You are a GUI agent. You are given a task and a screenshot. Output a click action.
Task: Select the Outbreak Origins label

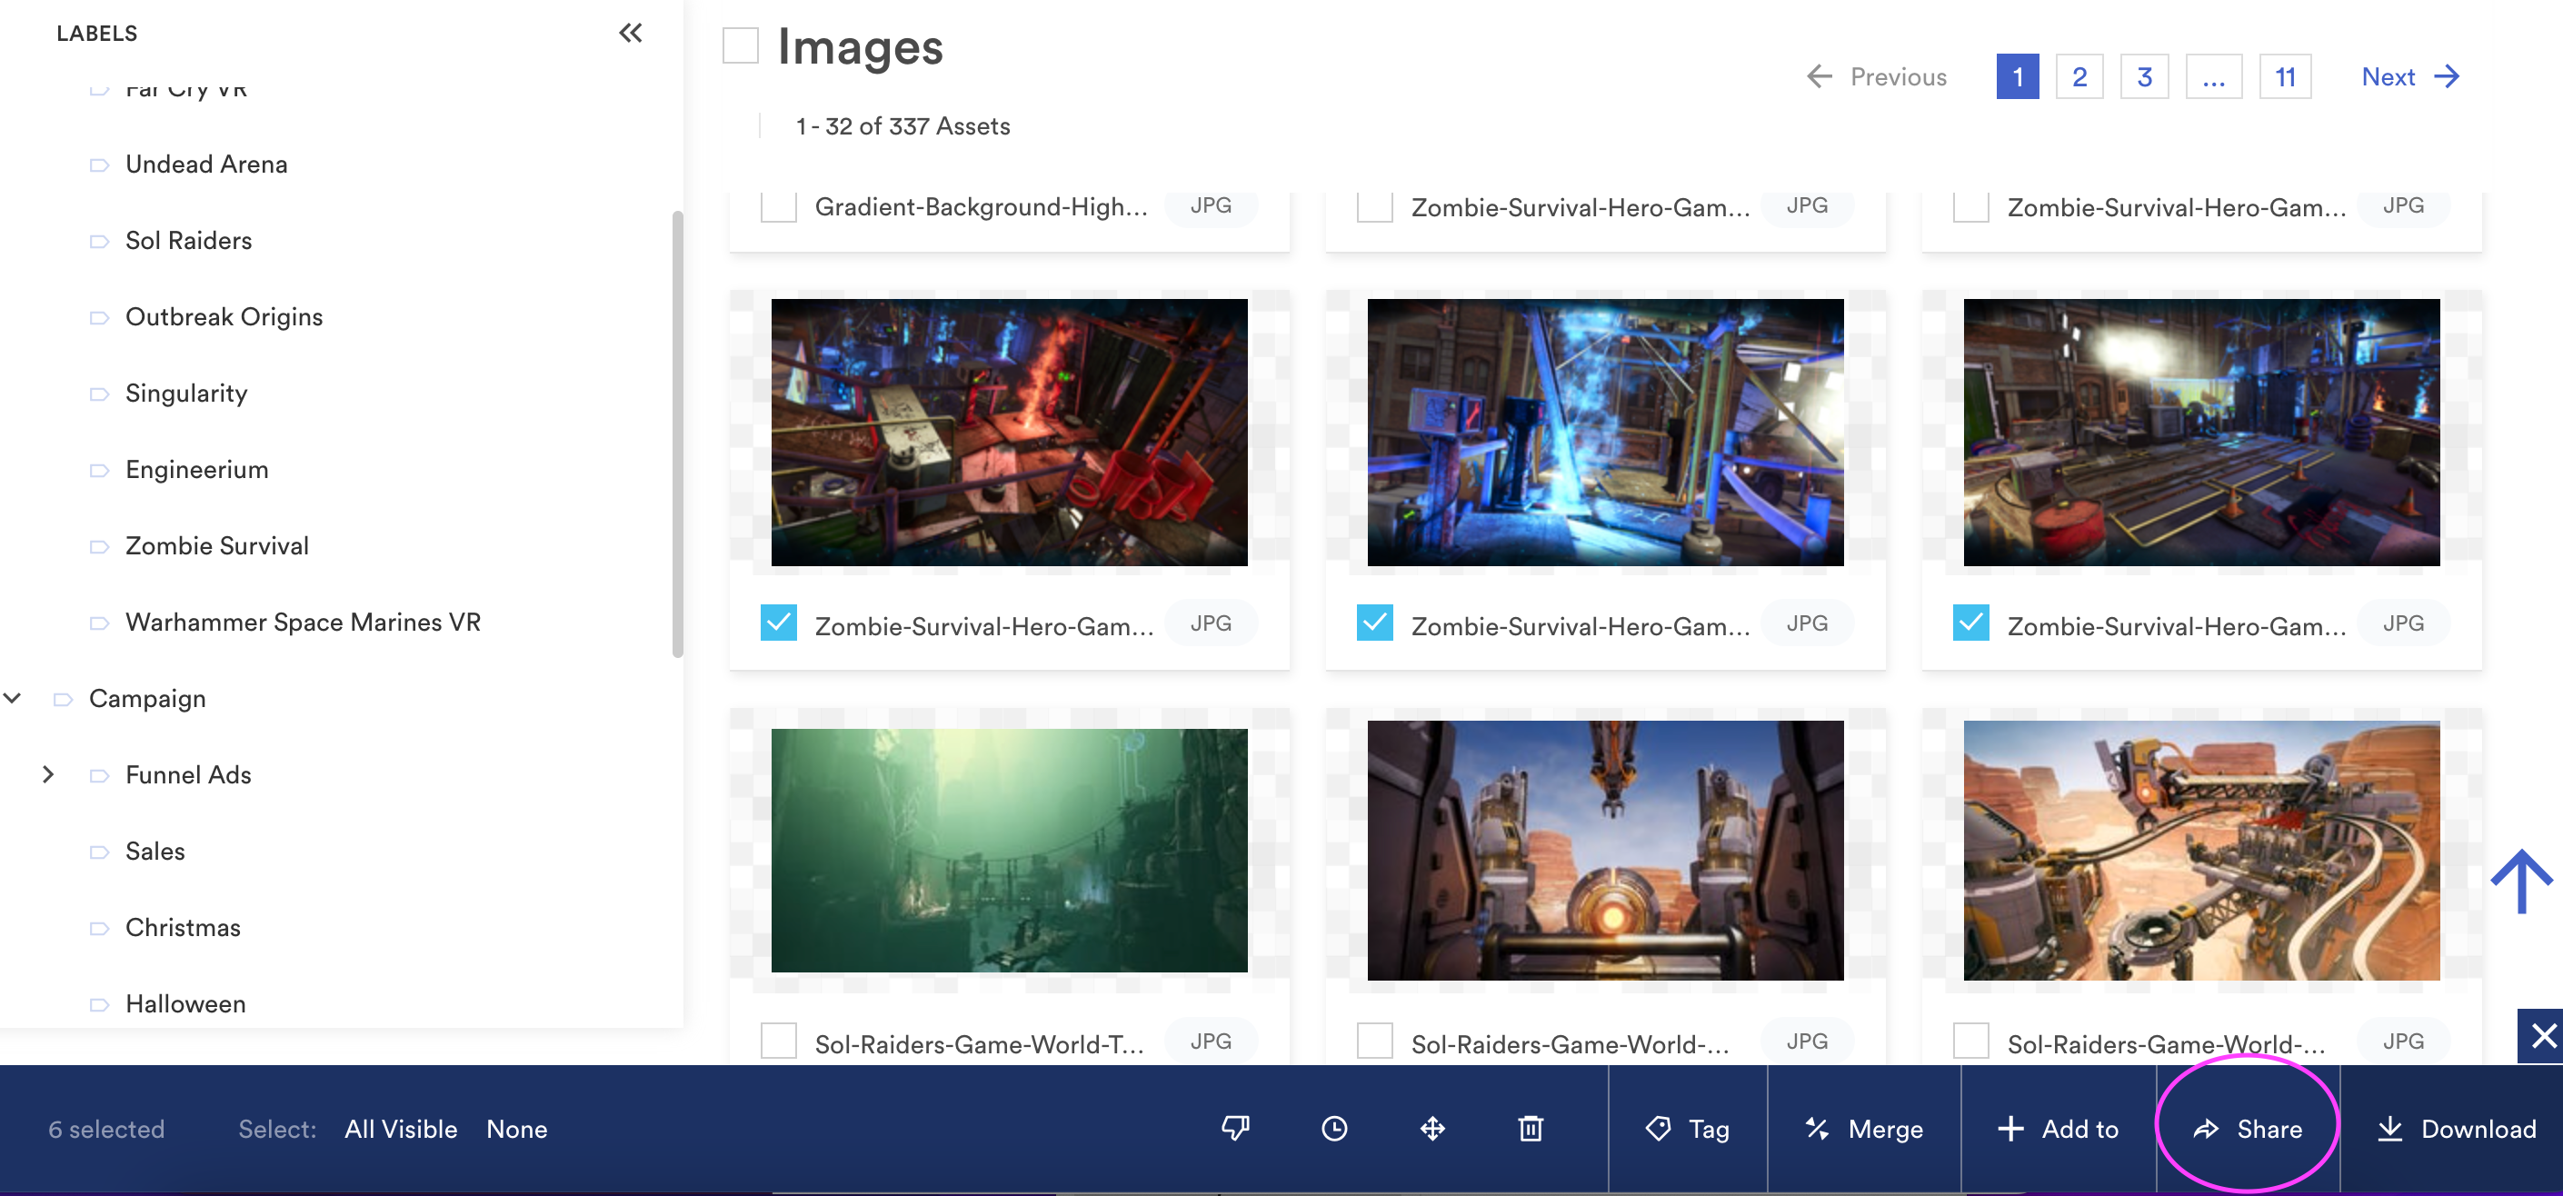pyautogui.click(x=224, y=316)
